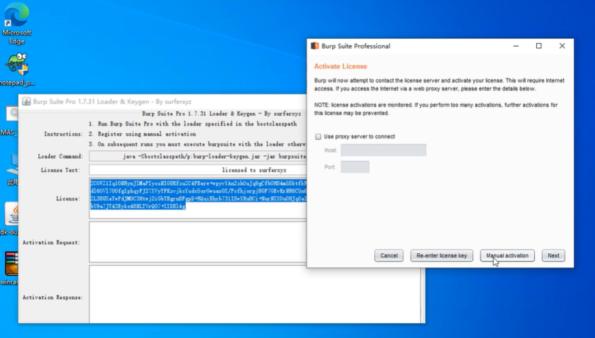
Task: Click the keygen window title bar text
Action: point(112,102)
